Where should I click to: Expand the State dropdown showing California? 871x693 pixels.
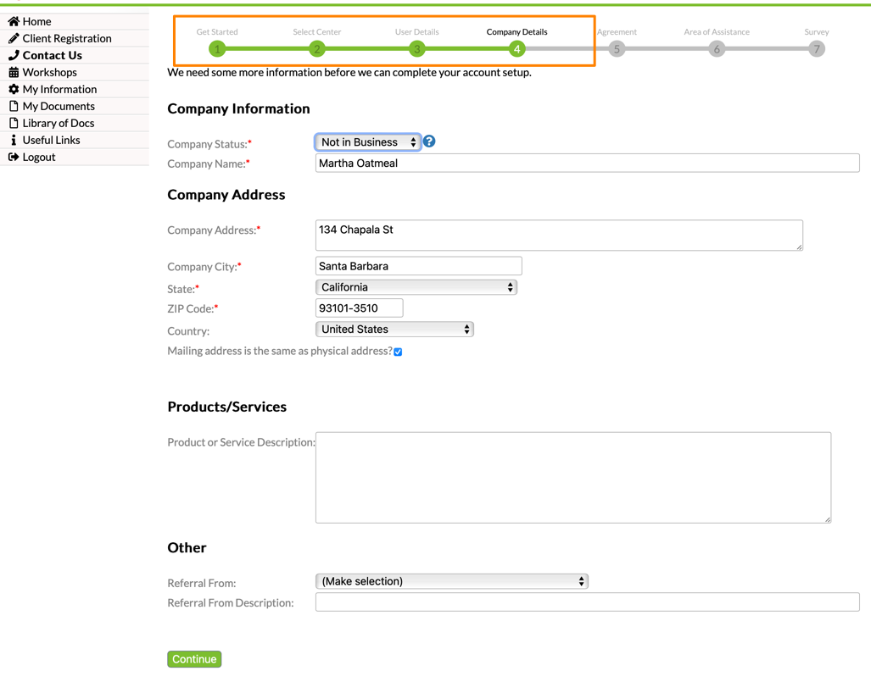point(416,287)
